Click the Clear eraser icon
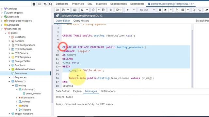209x117 pixels. click(207, 10)
